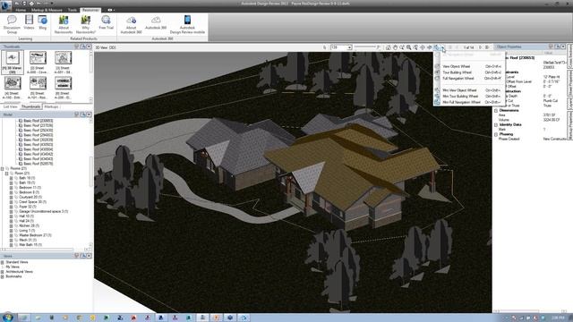
Task: Click About Navisworks in Related Products
Action: click(x=64, y=24)
